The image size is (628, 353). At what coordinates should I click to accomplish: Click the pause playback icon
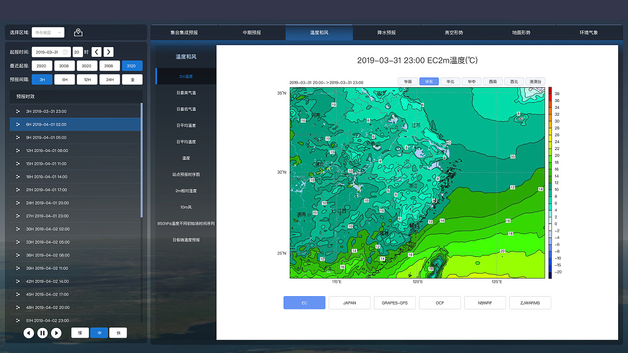(43, 333)
